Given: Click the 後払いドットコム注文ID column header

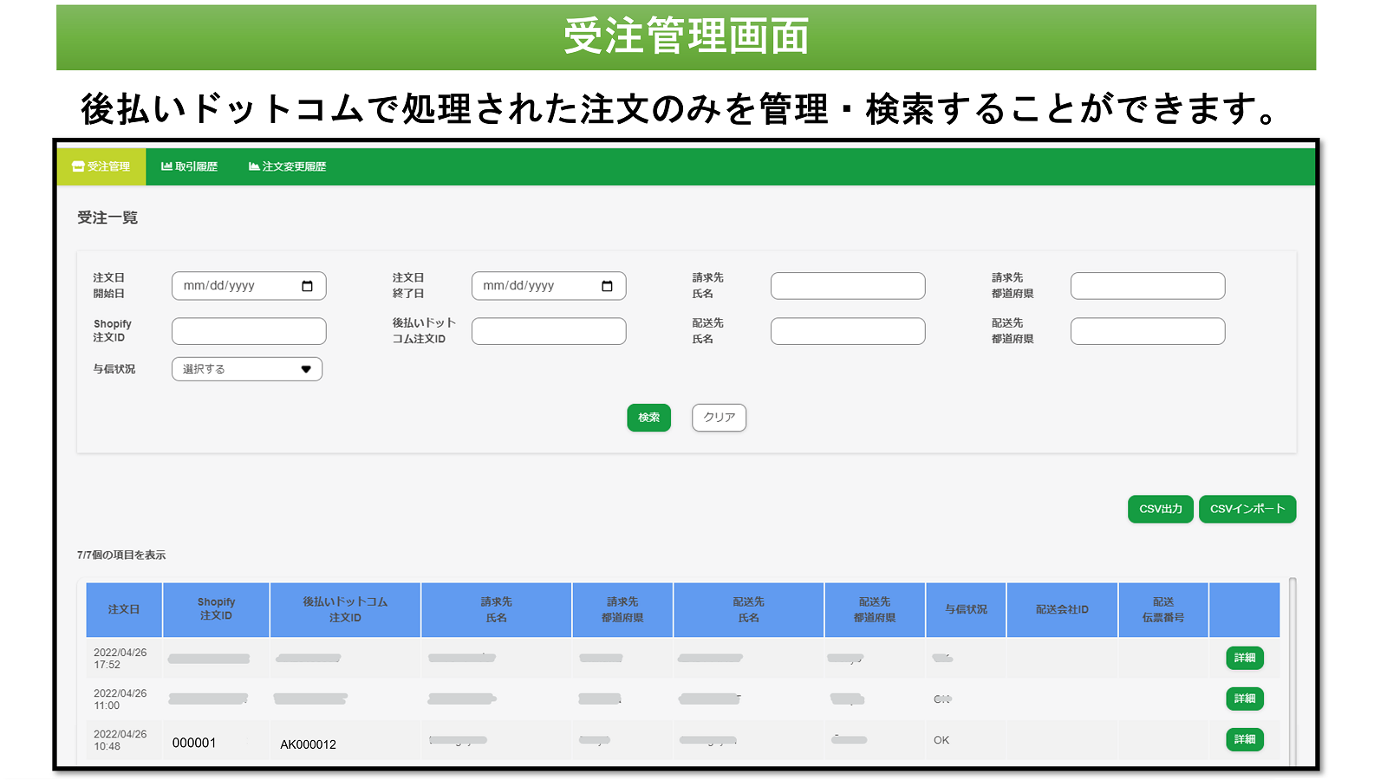Looking at the screenshot, I should tap(345, 609).
